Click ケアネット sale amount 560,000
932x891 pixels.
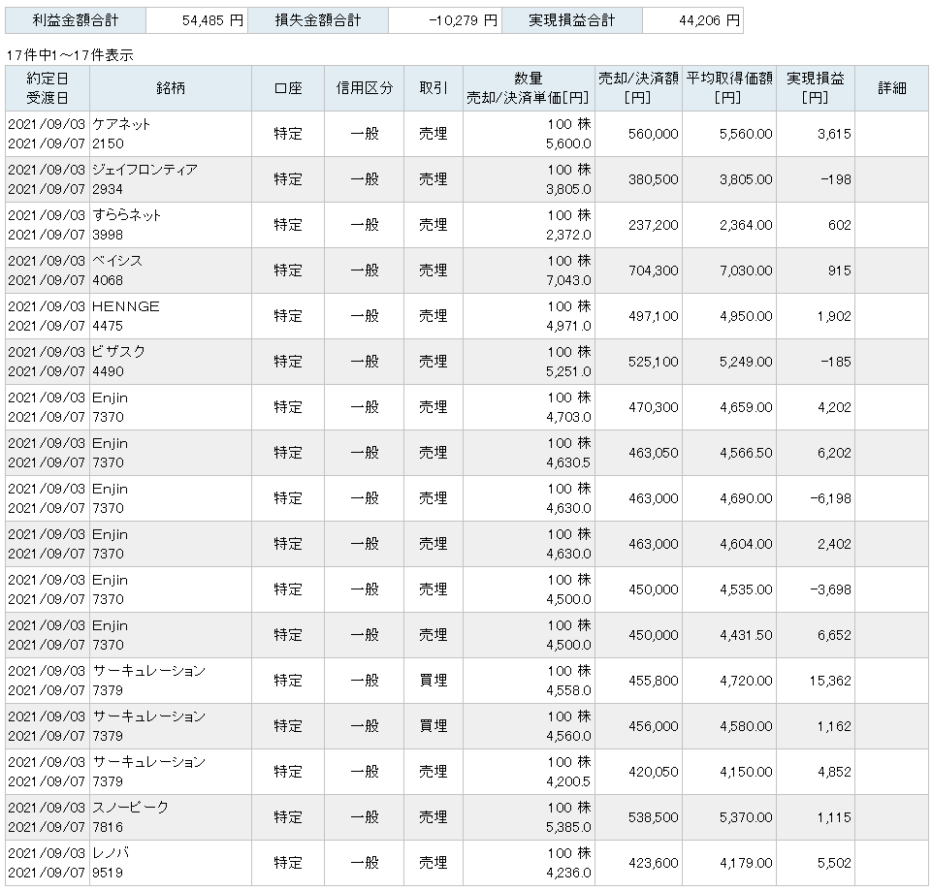[654, 135]
